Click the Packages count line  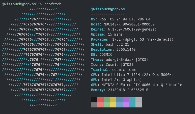132,40
